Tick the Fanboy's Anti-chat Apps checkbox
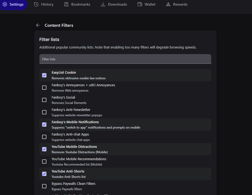The height and width of the screenshot is (195, 252). point(44,137)
